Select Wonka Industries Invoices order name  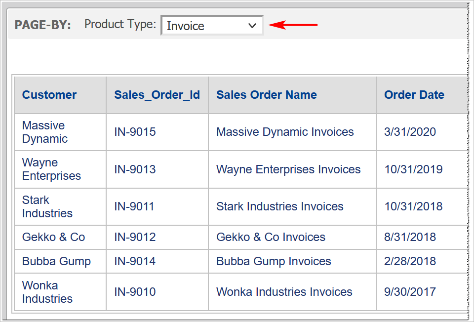coord(284,292)
